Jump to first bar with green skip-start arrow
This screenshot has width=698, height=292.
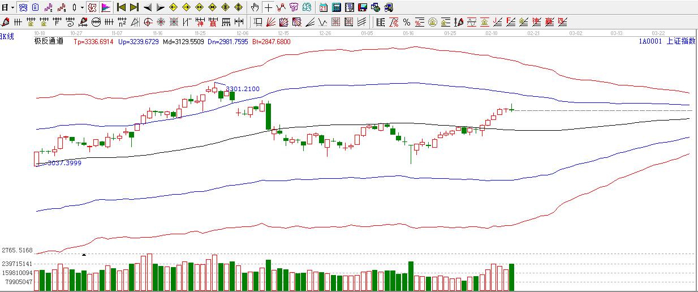coord(121,8)
